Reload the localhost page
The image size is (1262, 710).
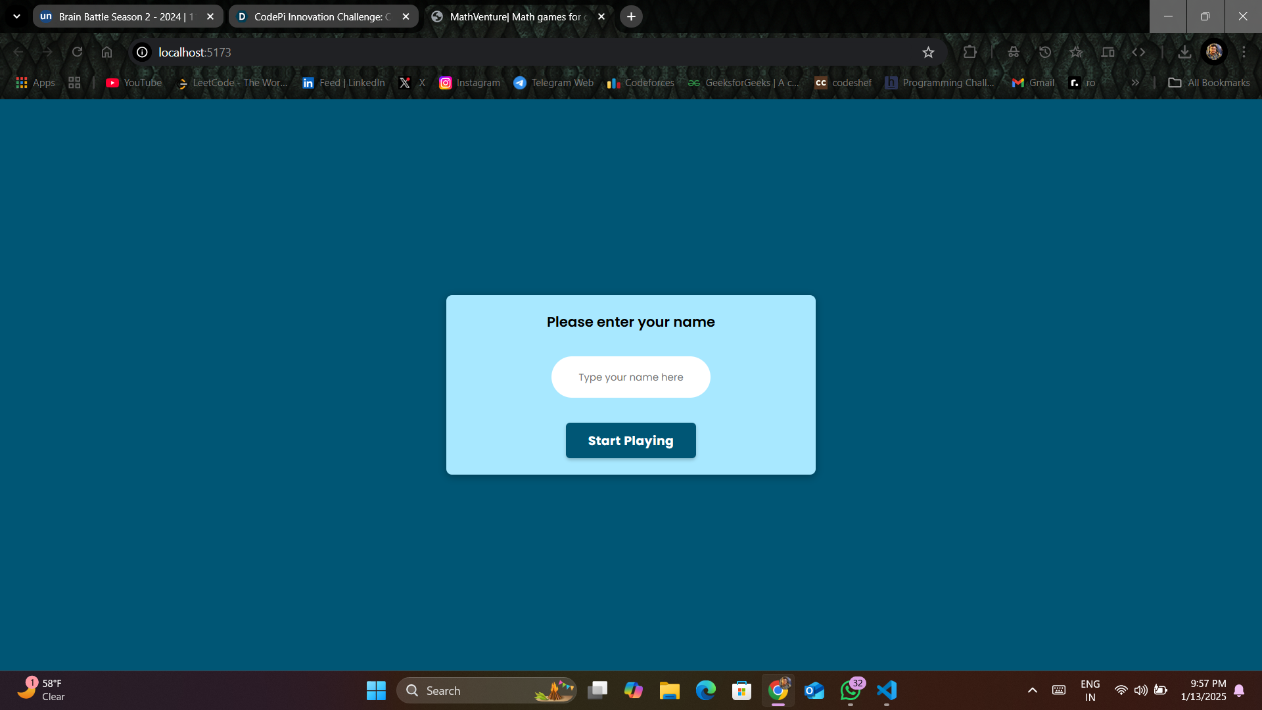point(77,53)
